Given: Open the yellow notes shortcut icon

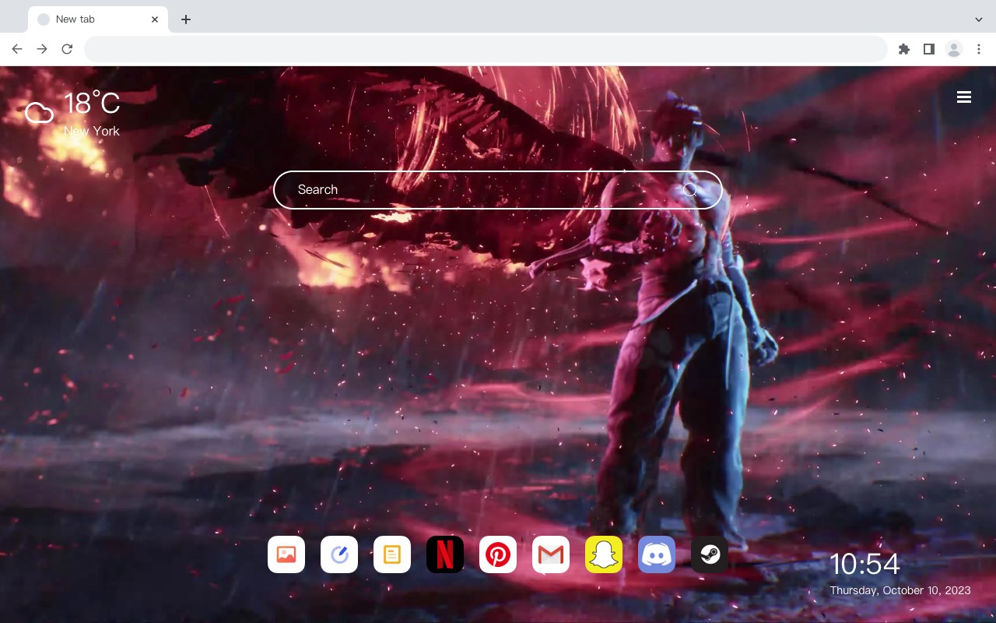Looking at the screenshot, I should (x=392, y=554).
